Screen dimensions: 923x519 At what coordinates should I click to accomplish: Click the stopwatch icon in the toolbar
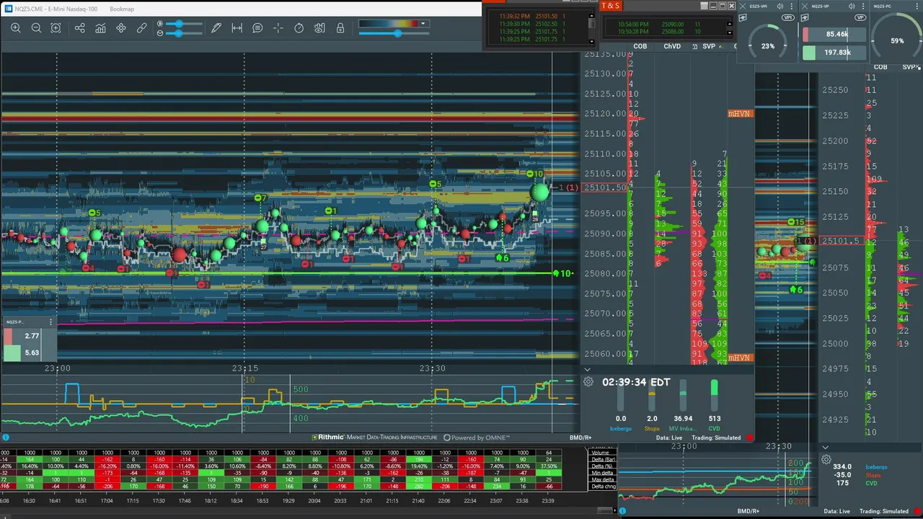coord(299,28)
